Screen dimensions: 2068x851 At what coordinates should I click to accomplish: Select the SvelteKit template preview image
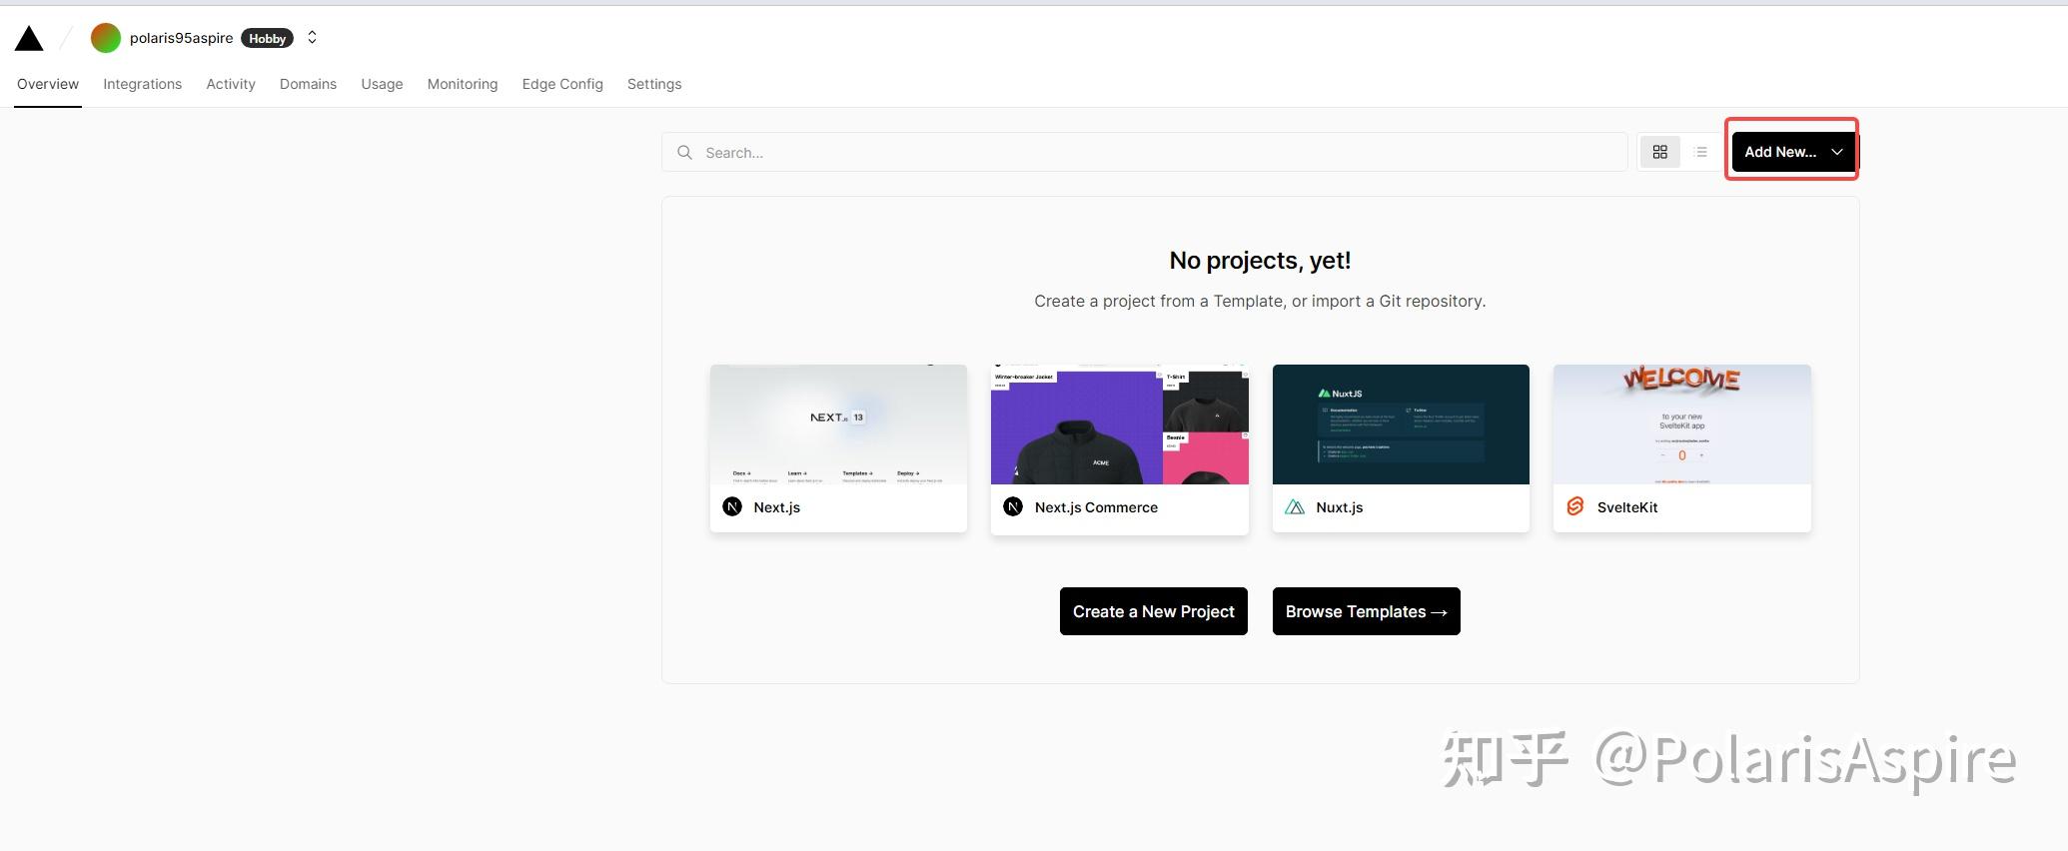(1682, 425)
